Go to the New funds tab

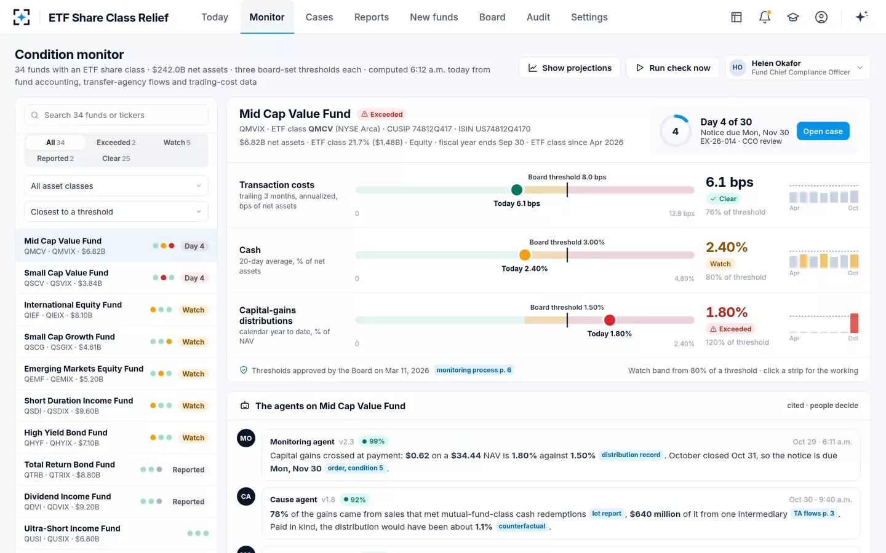click(434, 17)
